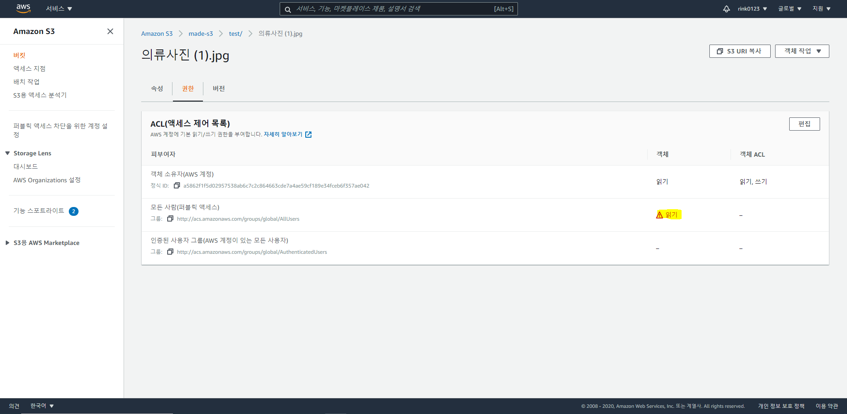Open the 지원 support menu

click(x=821, y=9)
